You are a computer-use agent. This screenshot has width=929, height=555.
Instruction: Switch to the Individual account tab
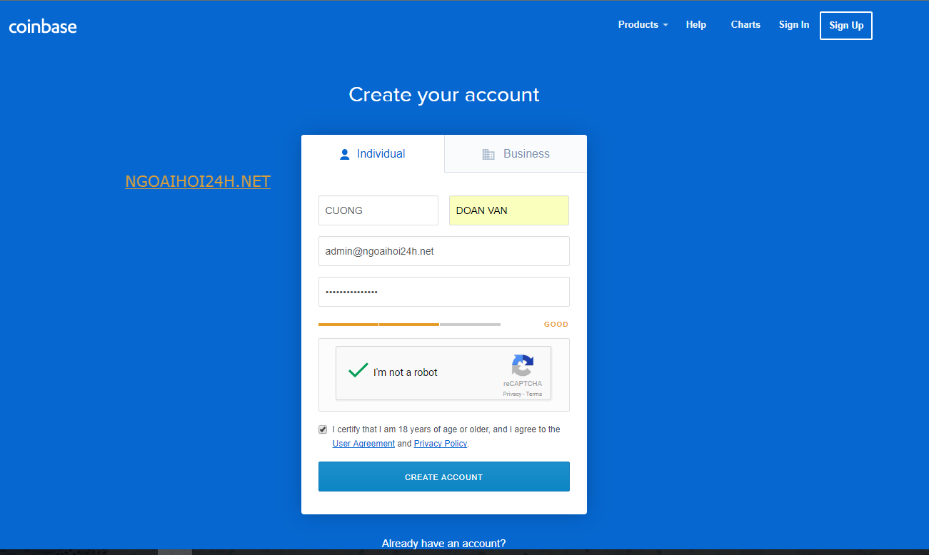point(373,154)
